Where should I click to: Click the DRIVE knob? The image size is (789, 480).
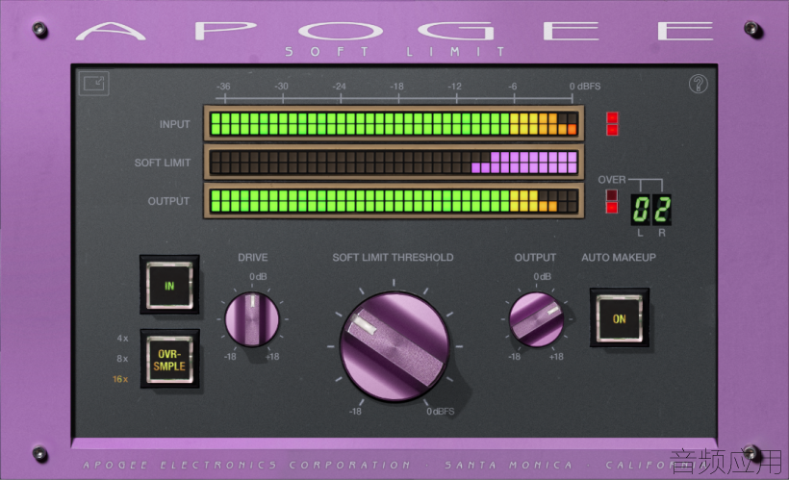click(x=251, y=319)
